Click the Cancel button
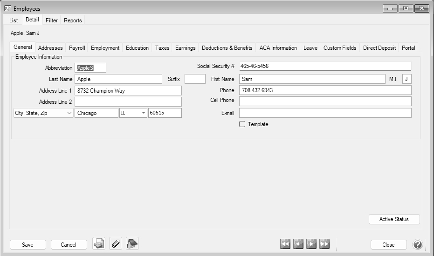 69,245
